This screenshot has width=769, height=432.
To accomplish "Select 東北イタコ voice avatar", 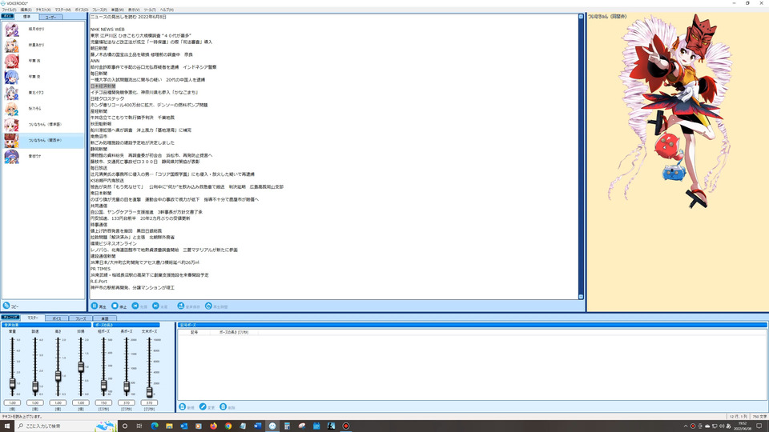I will pos(11,93).
